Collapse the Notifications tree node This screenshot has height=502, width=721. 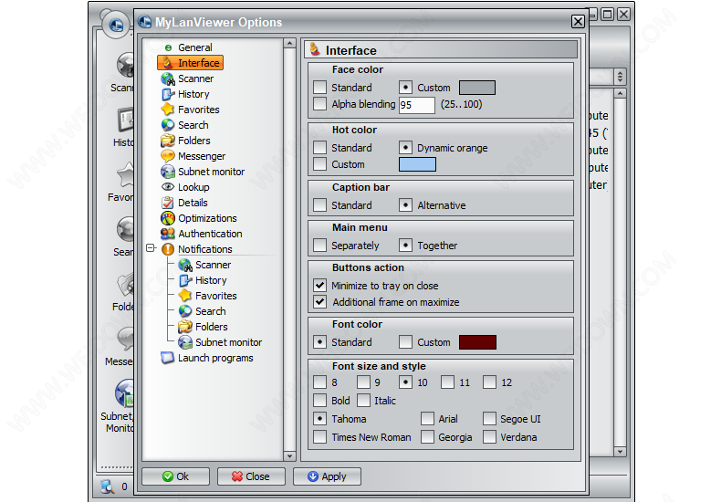[x=151, y=248]
